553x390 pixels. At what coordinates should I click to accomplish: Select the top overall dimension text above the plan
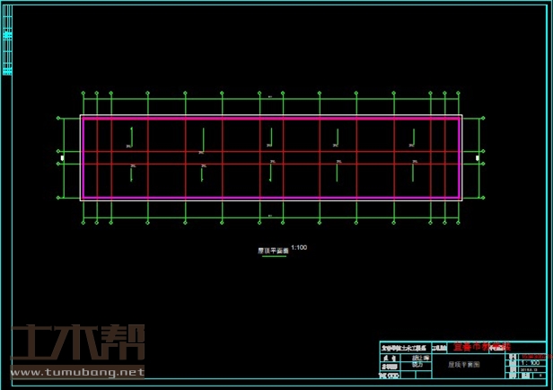(x=270, y=97)
